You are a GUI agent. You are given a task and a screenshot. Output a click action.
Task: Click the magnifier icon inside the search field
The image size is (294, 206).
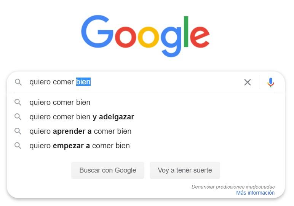18,82
